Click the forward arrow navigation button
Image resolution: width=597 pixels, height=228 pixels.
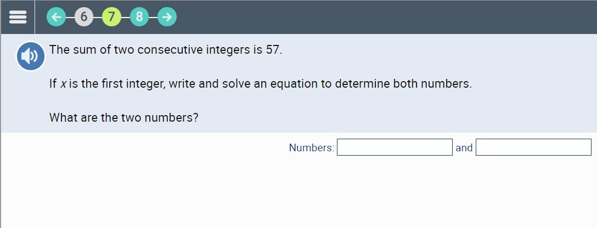[x=167, y=17]
